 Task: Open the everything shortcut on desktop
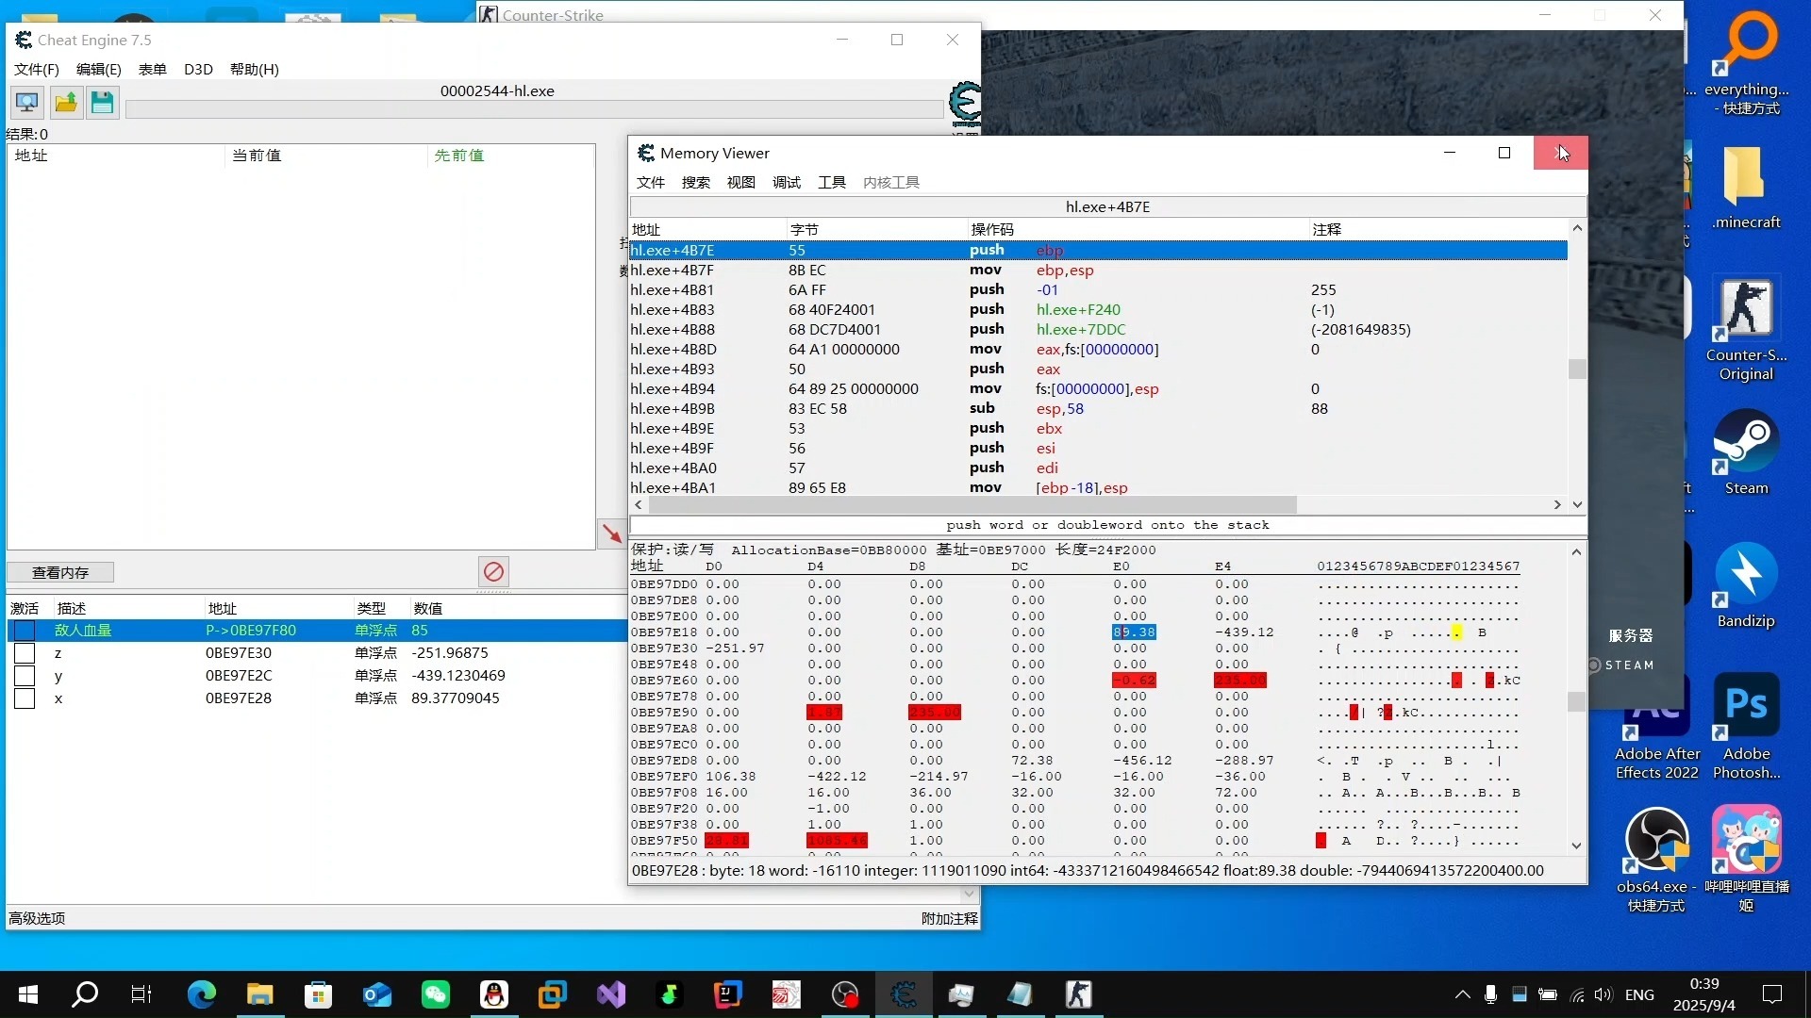coord(1746,64)
